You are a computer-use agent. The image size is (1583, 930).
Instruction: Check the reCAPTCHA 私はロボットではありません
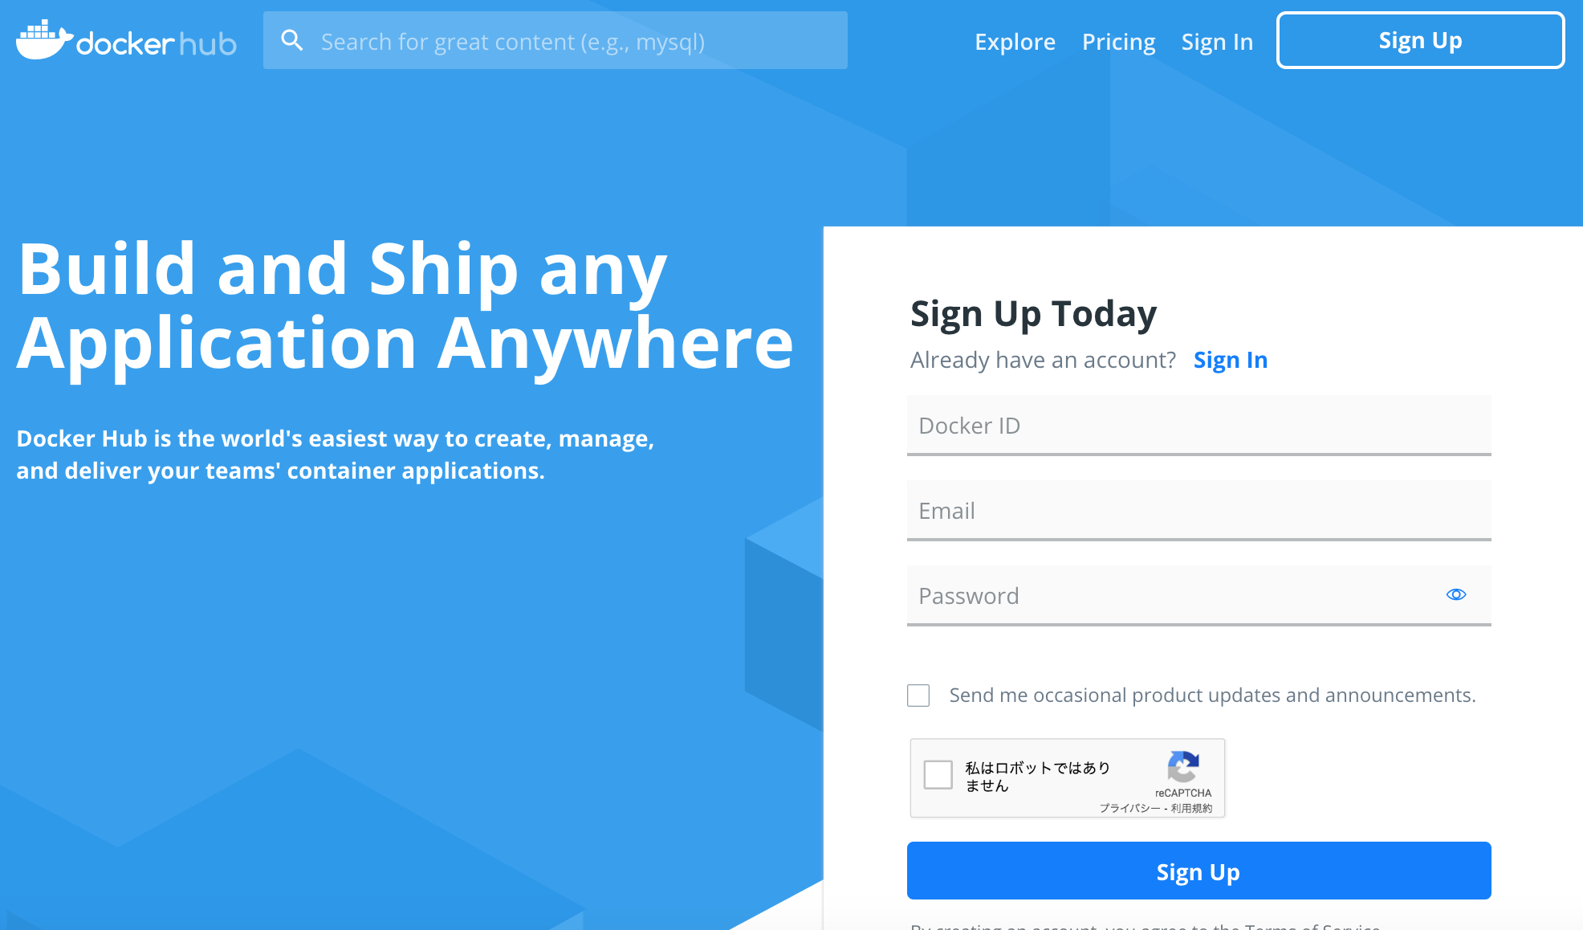point(939,774)
